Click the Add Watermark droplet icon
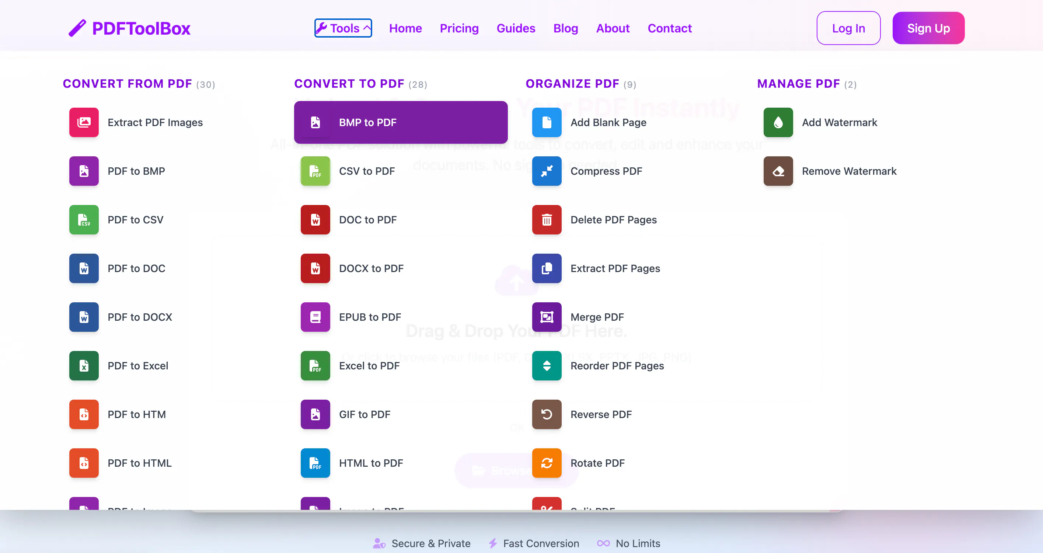 click(x=778, y=122)
